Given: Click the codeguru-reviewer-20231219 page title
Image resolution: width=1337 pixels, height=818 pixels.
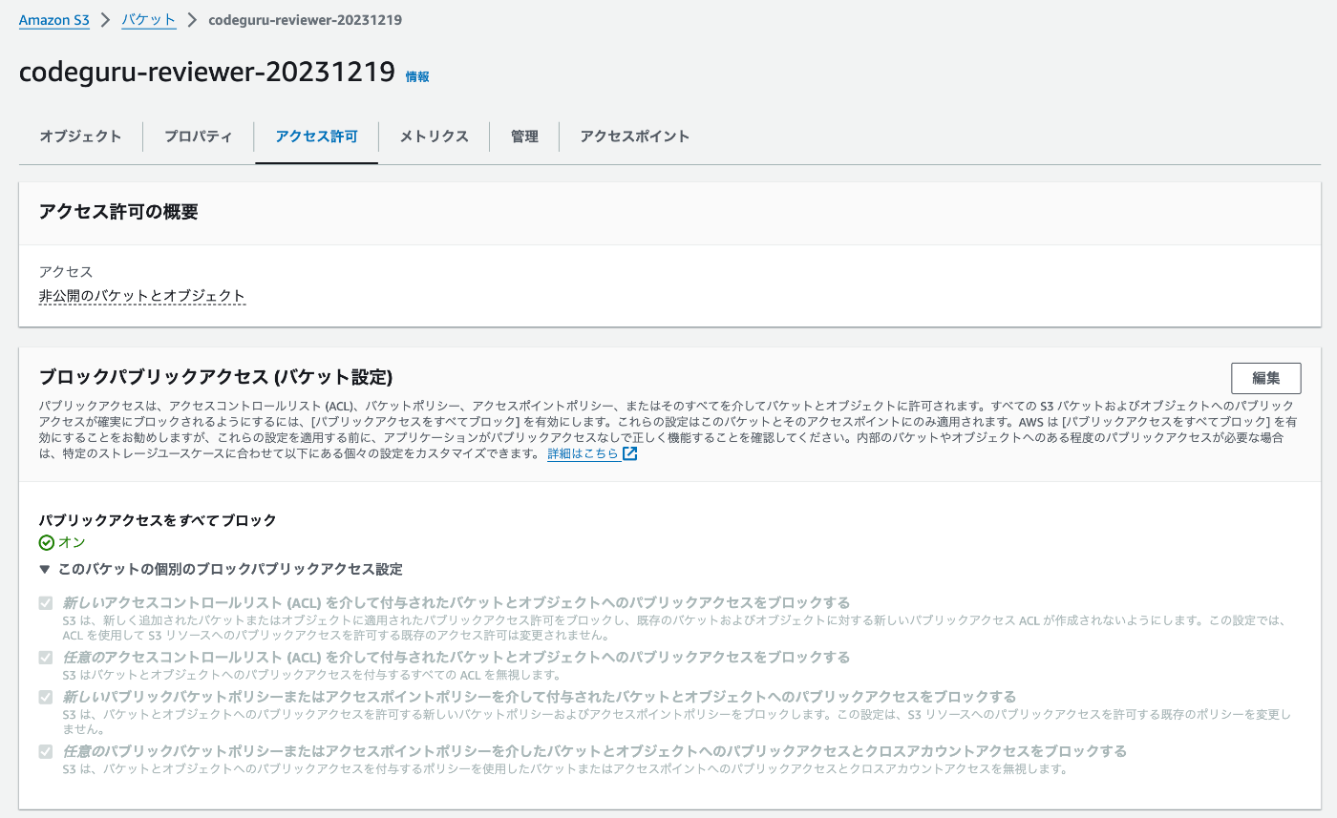Looking at the screenshot, I should pyautogui.click(x=207, y=72).
